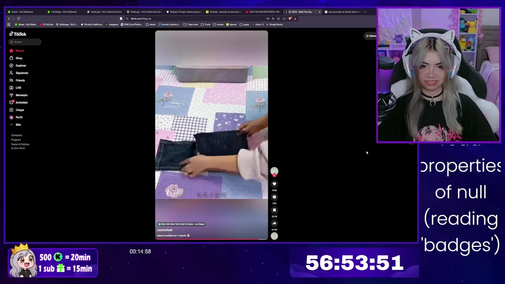Open the Google Gemini bookmark
This screenshot has width=505, height=284.
274,24
